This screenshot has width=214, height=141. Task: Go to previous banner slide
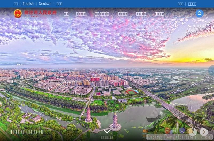(193, 132)
